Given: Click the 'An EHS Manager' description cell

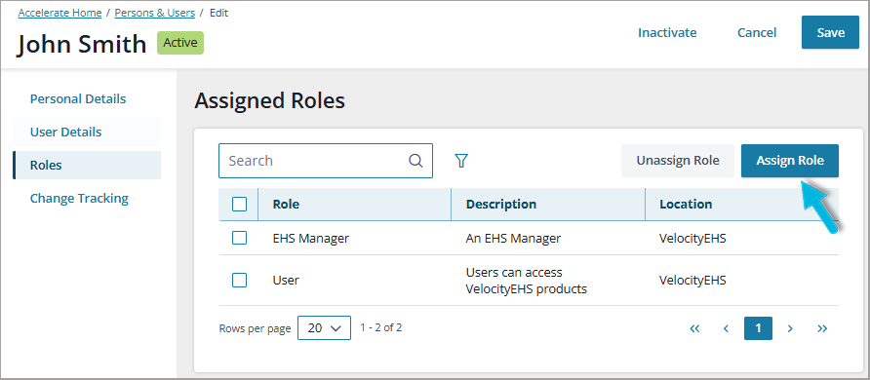Looking at the screenshot, I should 513,238.
